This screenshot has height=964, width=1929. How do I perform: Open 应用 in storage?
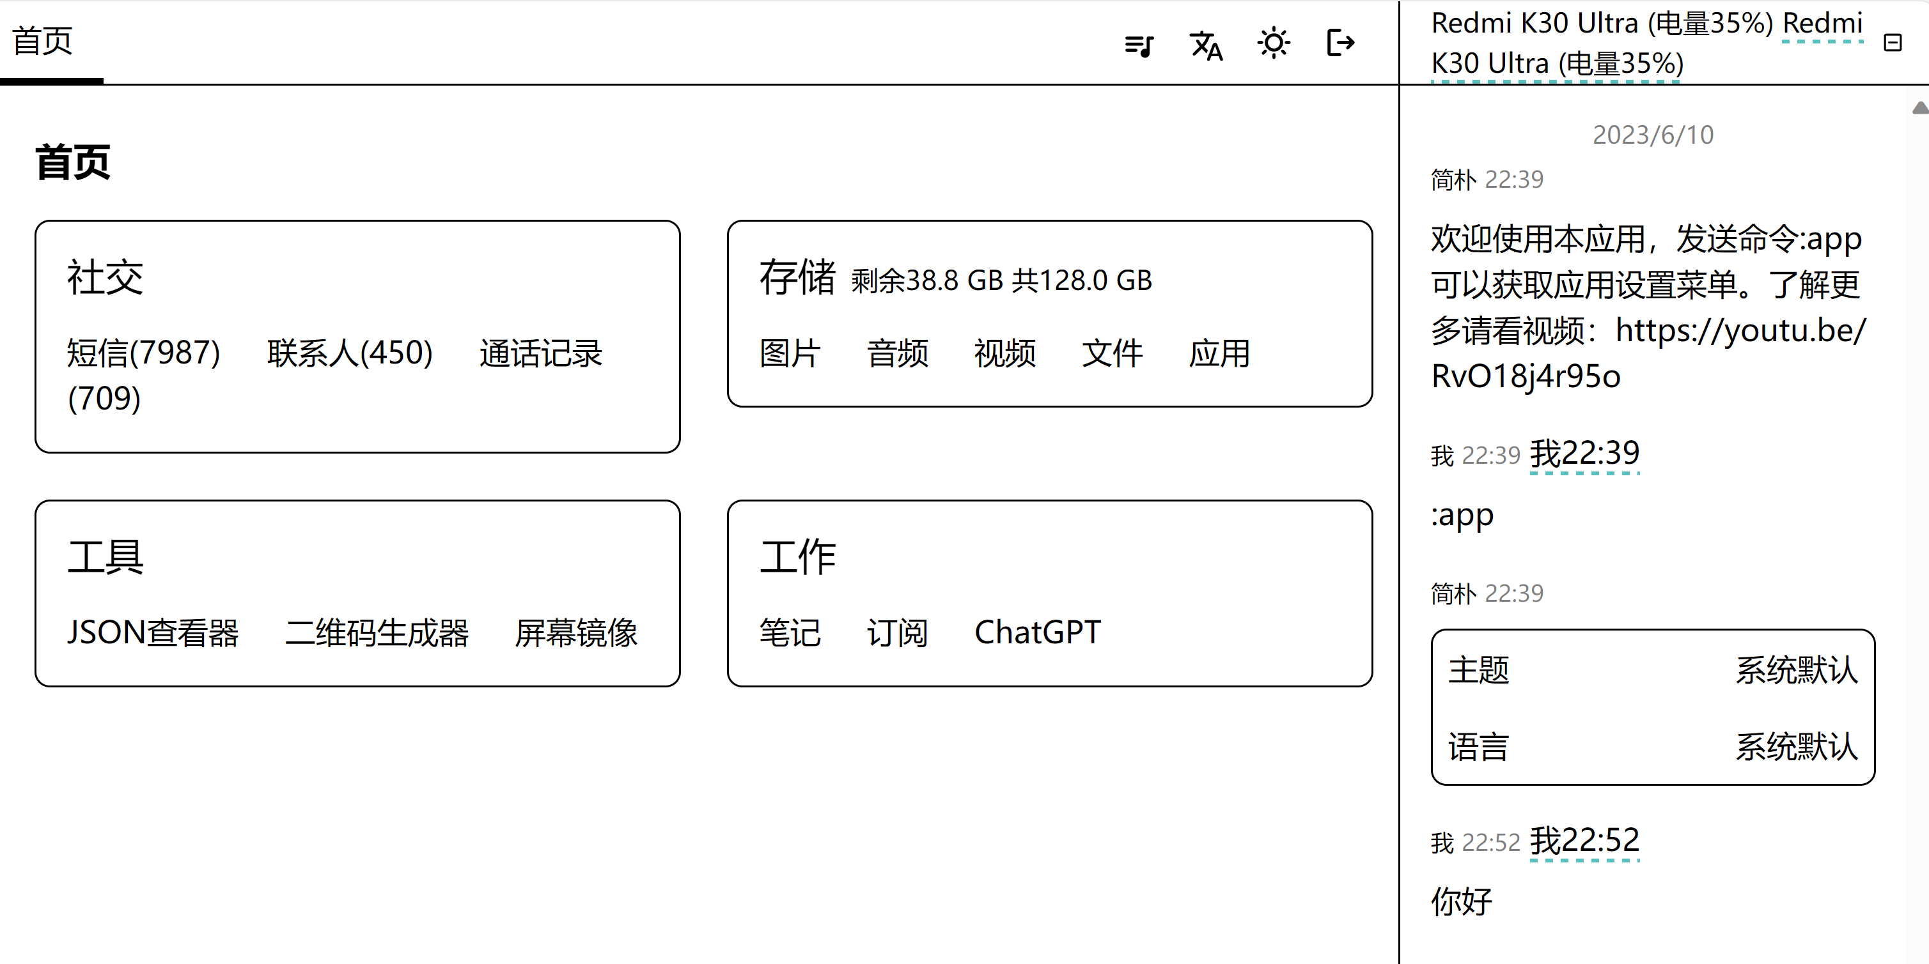pyautogui.click(x=1219, y=353)
